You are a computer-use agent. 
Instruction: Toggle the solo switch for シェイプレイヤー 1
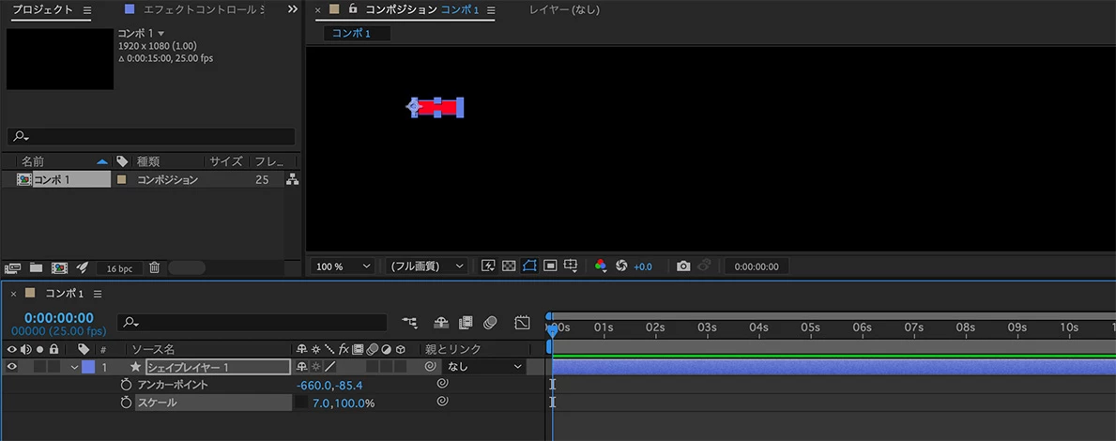pos(39,367)
